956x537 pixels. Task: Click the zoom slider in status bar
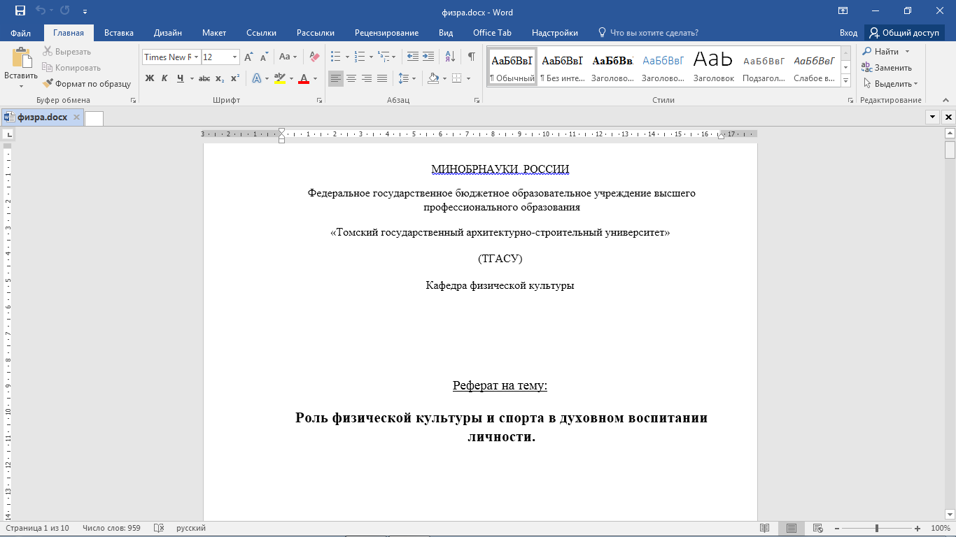point(877,529)
